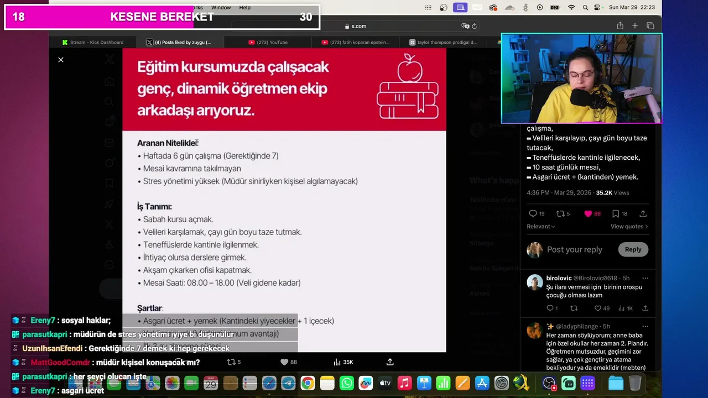View analytics 1K on birolovic's comment
The width and height of the screenshot is (708, 398).
click(626, 308)
